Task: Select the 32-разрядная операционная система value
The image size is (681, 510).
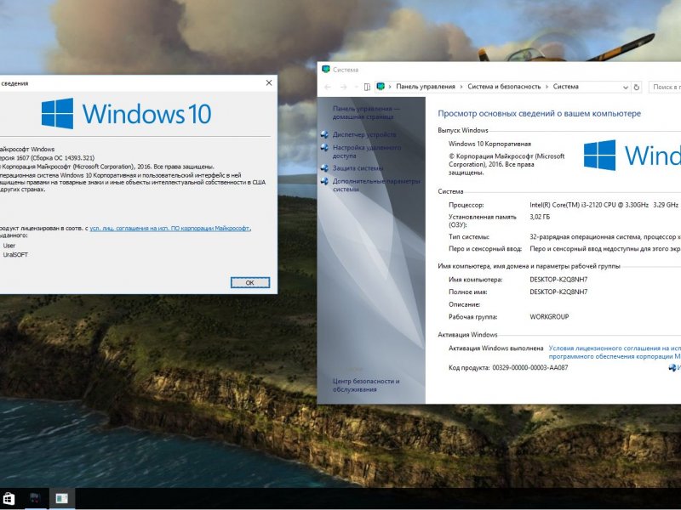Action: point(605,237)
